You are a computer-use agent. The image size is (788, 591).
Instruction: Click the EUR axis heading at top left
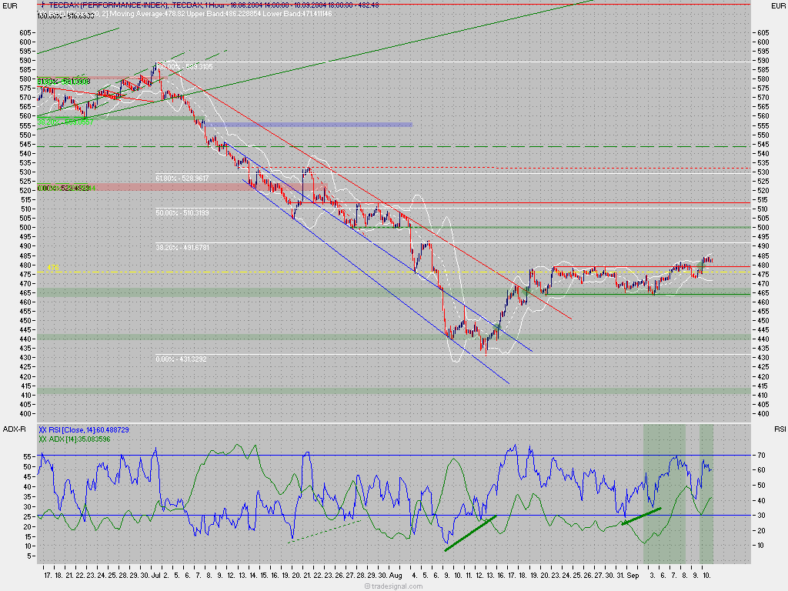(x=9, y=5)
